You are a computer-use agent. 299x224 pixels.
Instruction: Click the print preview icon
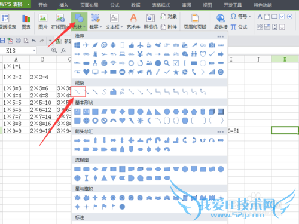tap(26, 41)
